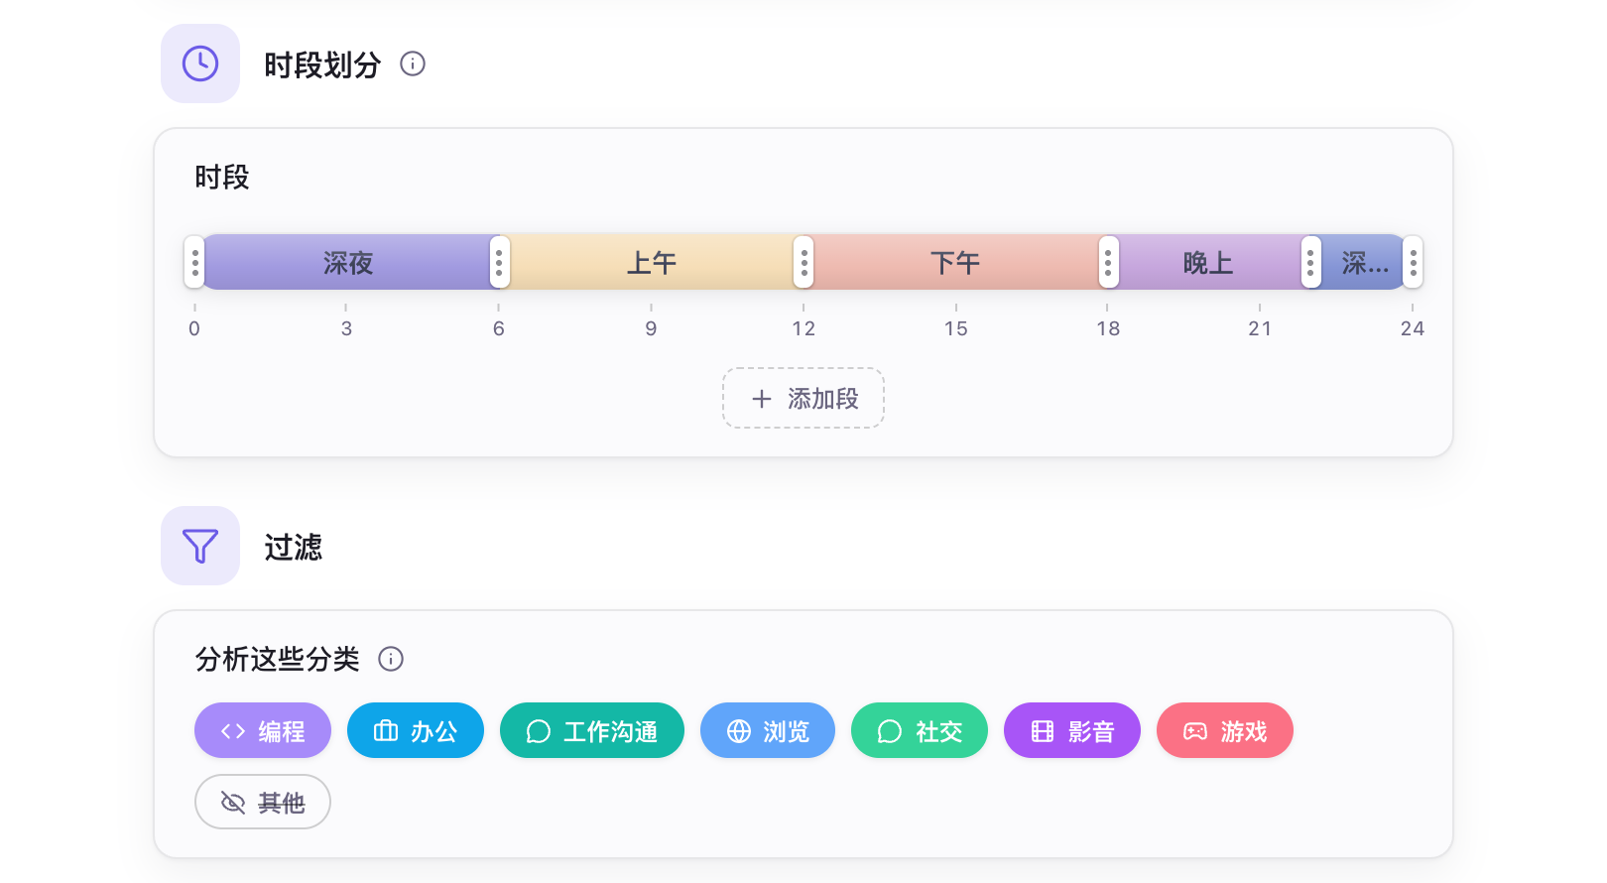The width and height of the screenshot is (1607, 883).
Task: Click the 时段 card title
Action: pos(222,178)
